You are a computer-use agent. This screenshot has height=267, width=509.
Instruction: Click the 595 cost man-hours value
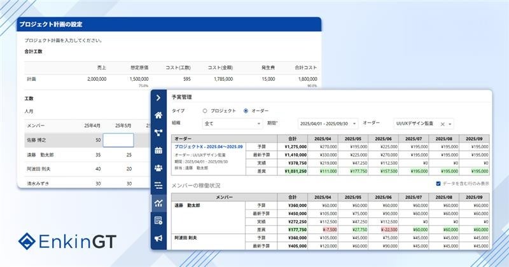pyautogui.click(x=186, y=79)
